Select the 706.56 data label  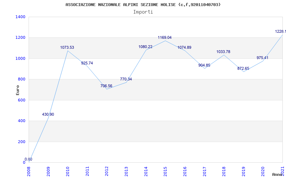(106, 86)
